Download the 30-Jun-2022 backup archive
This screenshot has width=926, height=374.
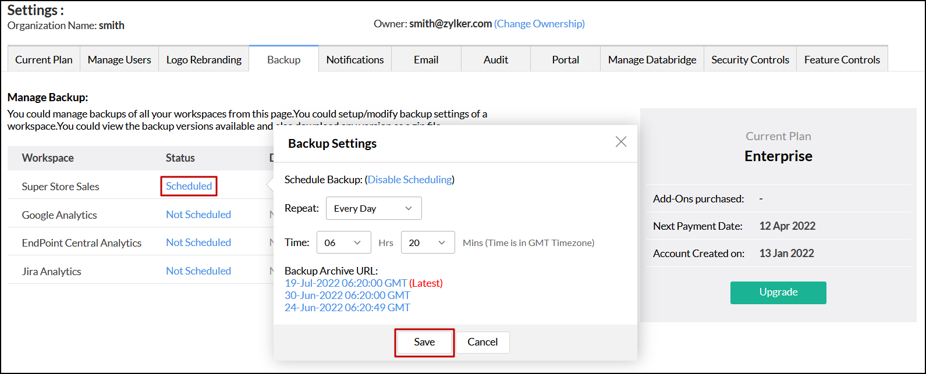[347, 295]
